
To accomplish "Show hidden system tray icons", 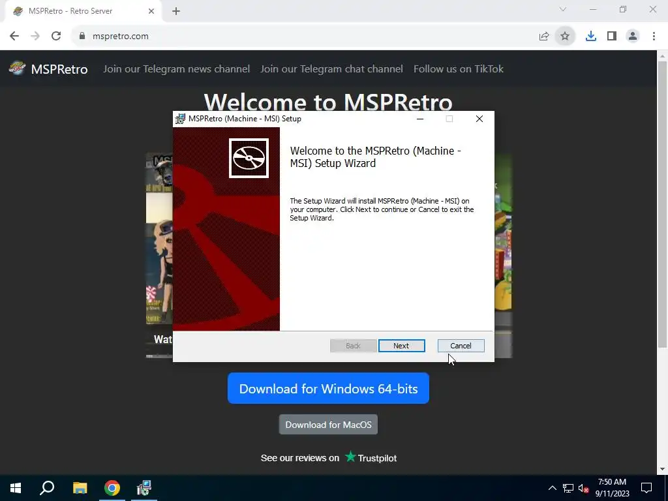I will pyautogui.click(x=552, y=488).
